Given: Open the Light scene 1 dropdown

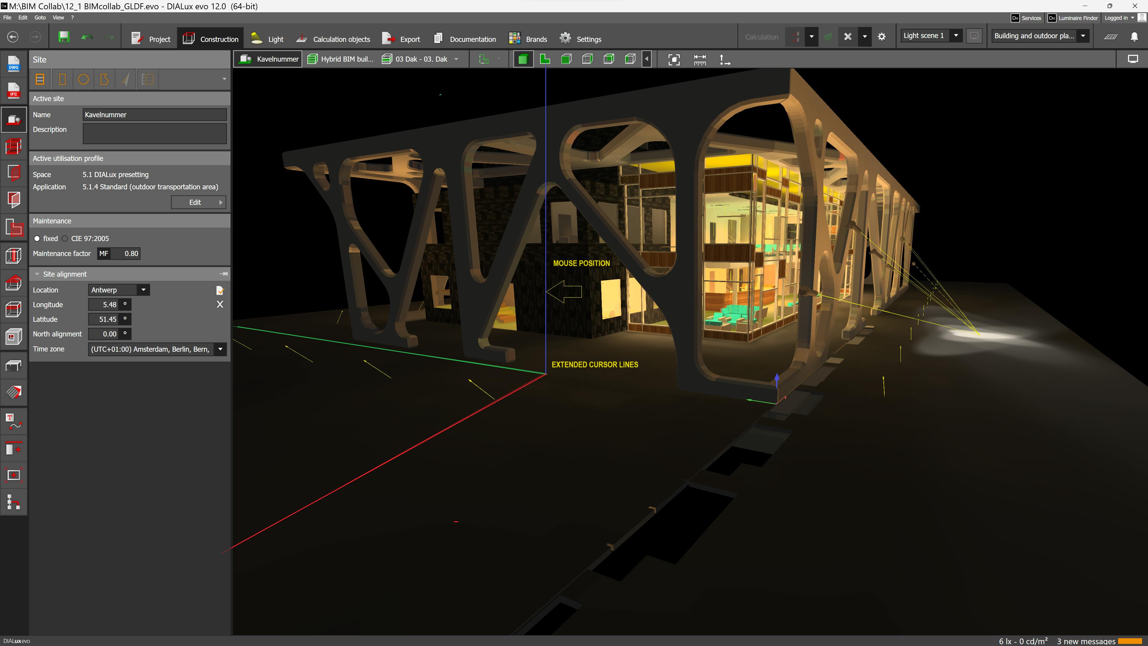Looking at the screenshot, I should (955, 36).
